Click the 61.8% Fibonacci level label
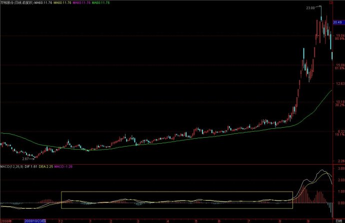Viewport: 345px width, 223px height. [339, 68]
